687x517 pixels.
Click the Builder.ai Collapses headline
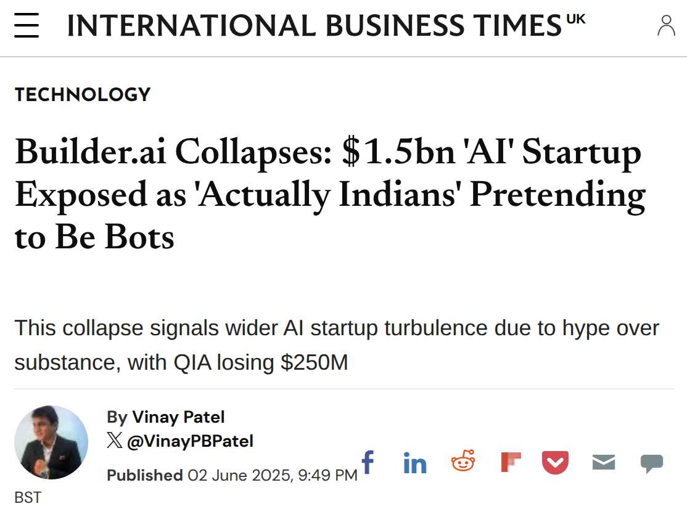coord(330,193)
